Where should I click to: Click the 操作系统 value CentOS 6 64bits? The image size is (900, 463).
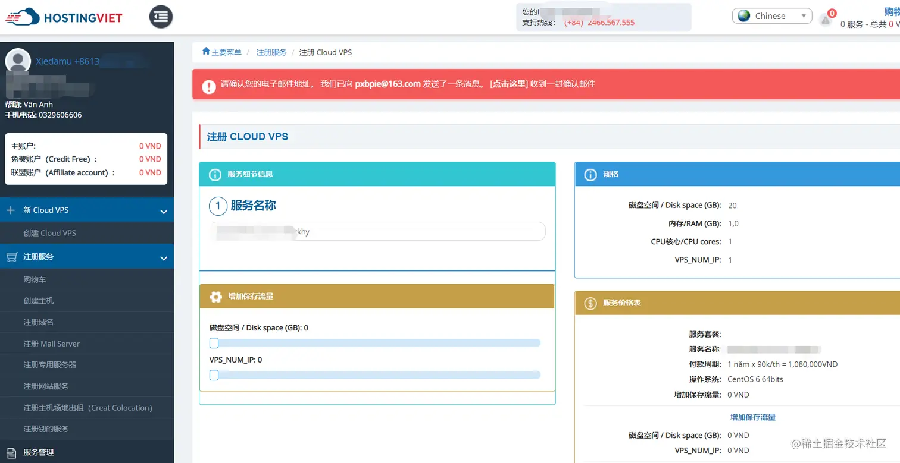tap(755, 379)
